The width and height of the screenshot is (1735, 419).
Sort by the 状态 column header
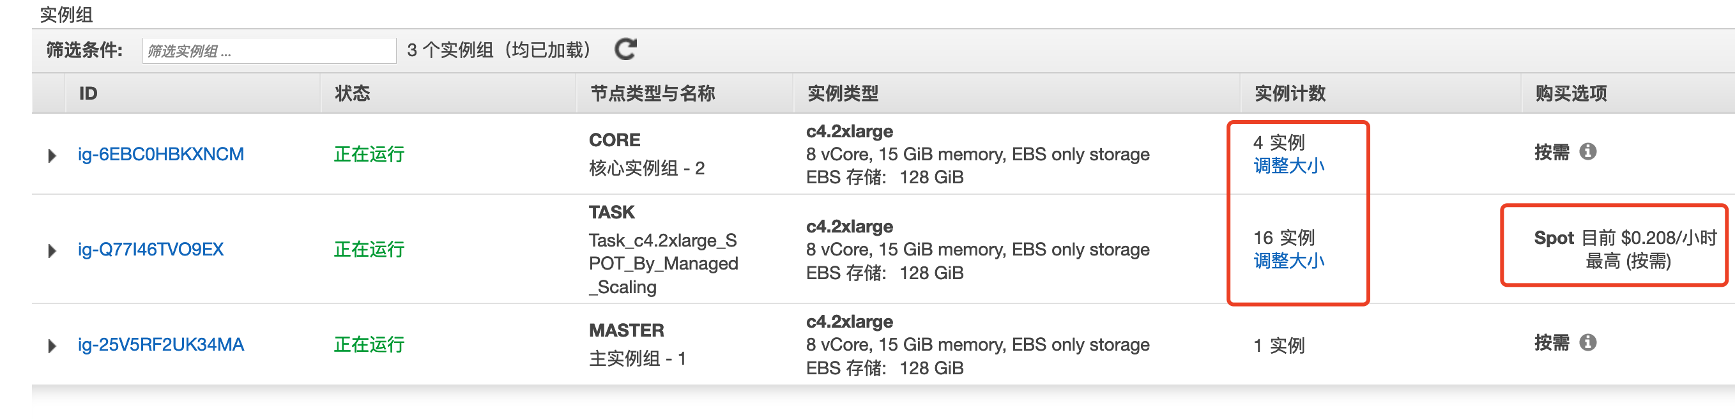click(352, 94)
